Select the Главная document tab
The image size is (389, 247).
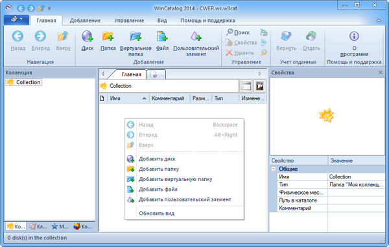131,74
